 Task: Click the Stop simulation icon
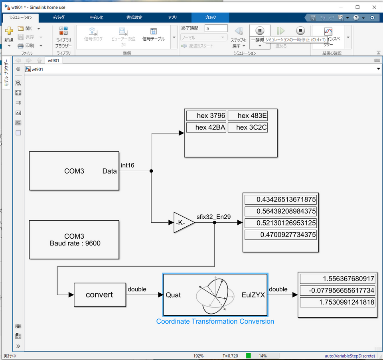[300, 31]
